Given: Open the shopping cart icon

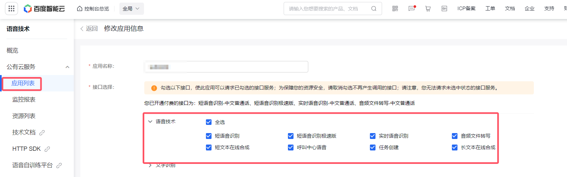Looking at the screenshot, I should (428, 9).
